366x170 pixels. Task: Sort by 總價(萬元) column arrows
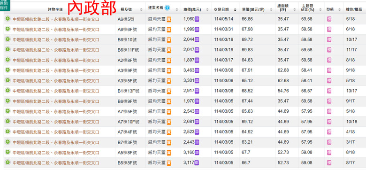(x=207, y=9)
